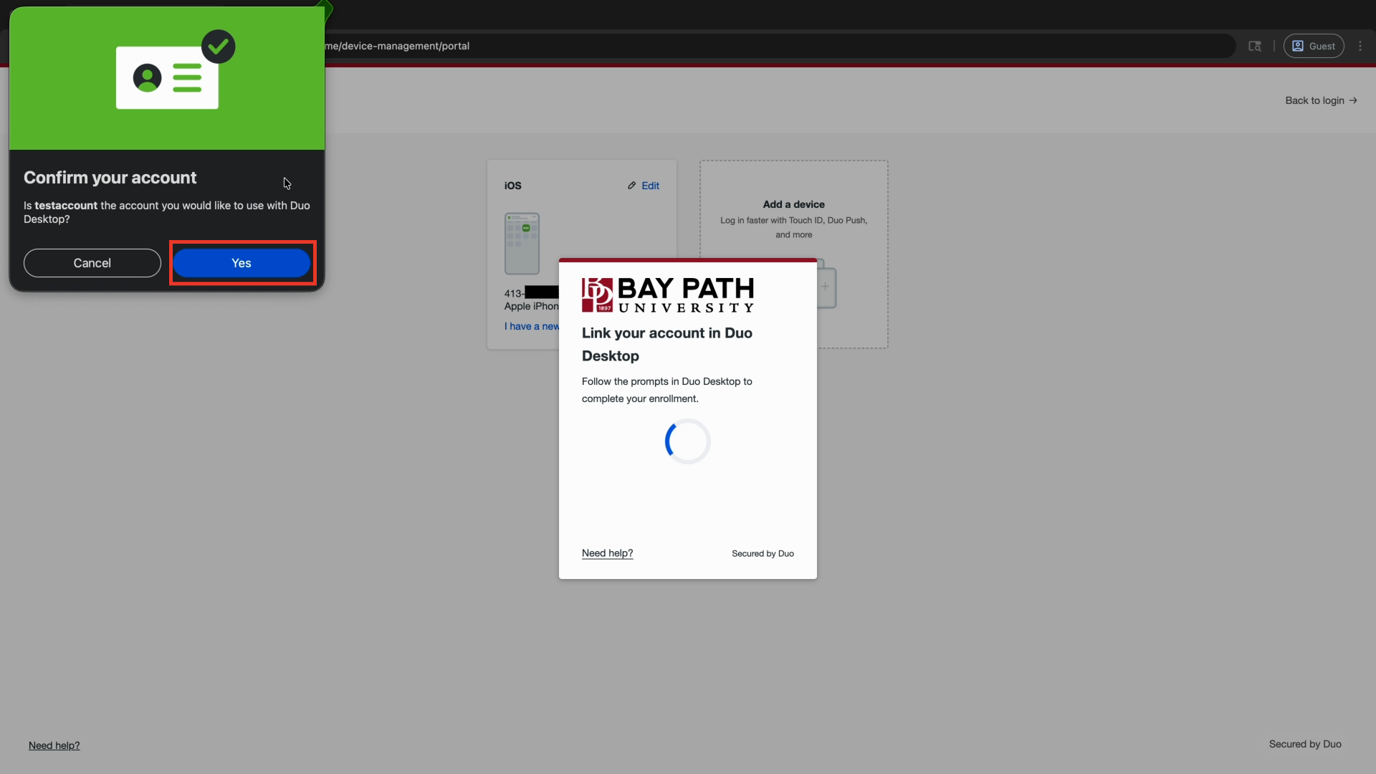This screenshot has height=774, width=1376.
Task: Click the 'Confirm your account' heading
Action: 110,178
